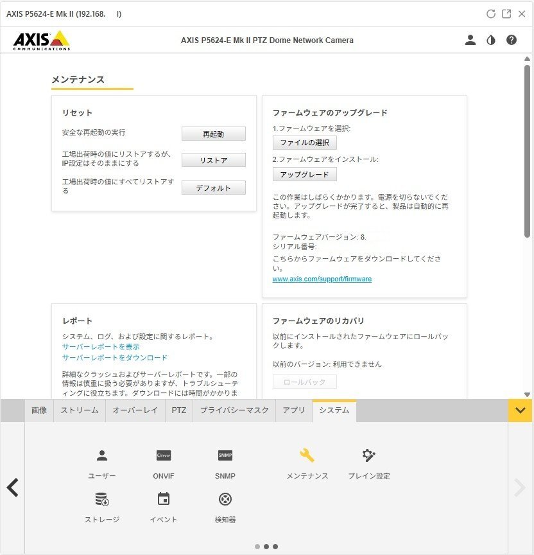534x555 pixels.
Task: Click the シリアル番号: label text
Action: pos(295,247)
